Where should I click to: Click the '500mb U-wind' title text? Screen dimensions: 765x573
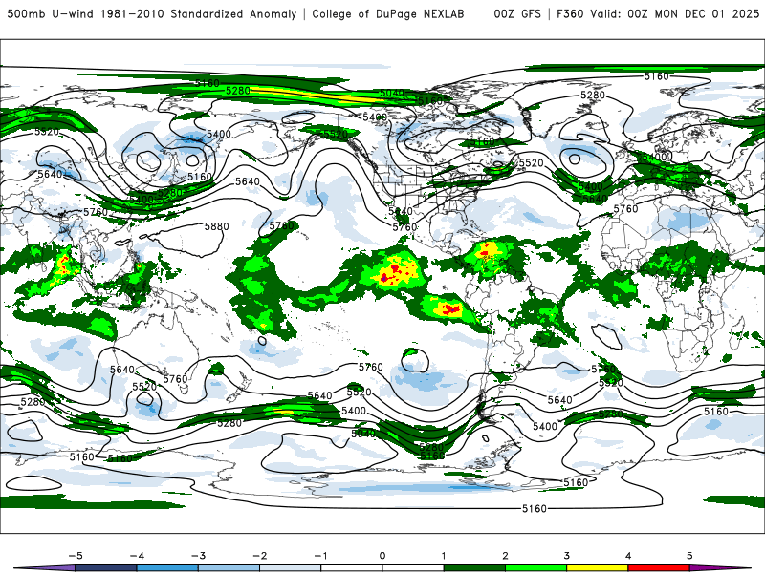pyautogui.click(x=51, y=13)
